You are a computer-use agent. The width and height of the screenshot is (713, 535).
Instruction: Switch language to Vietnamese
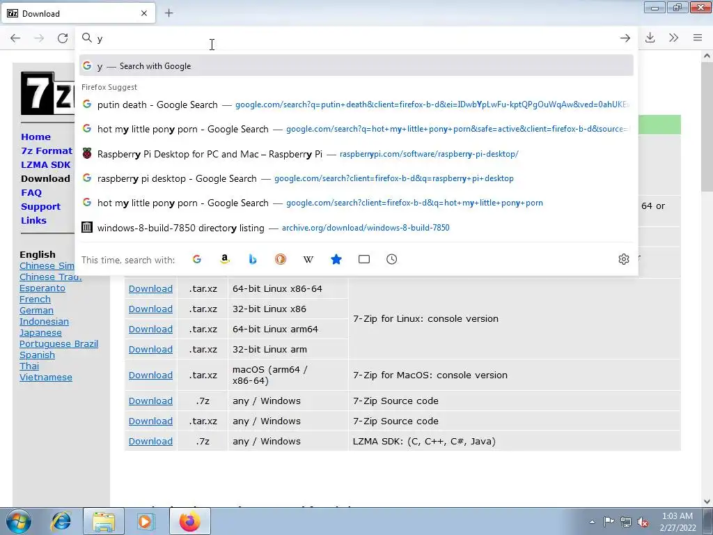point(46,377)
